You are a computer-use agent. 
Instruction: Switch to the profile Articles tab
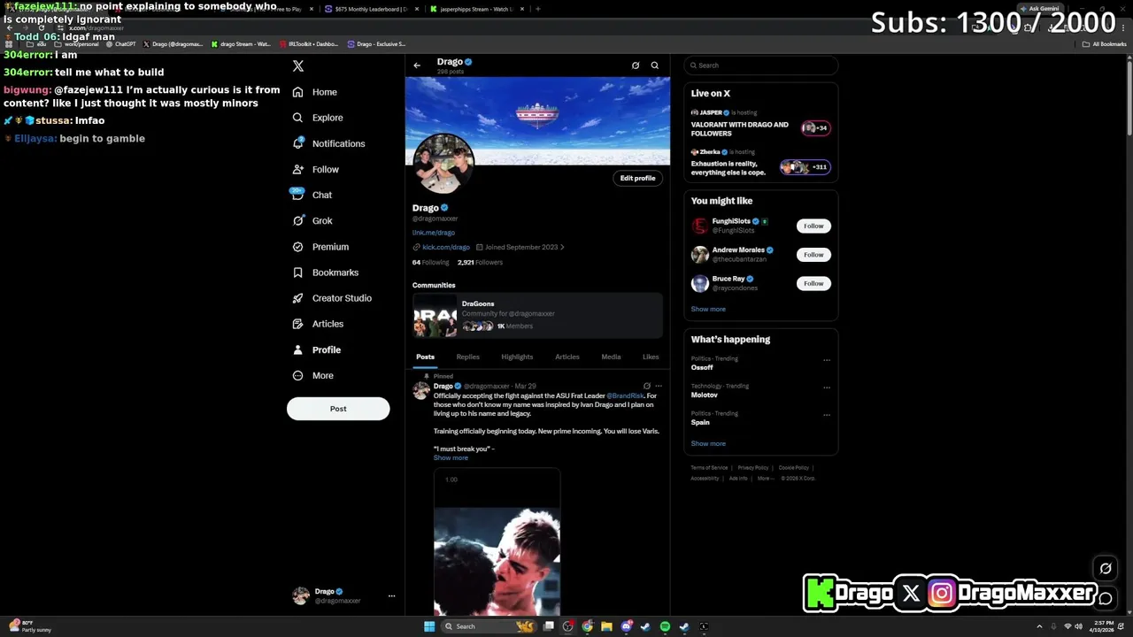pyautogui.click(x=567, y=357)
